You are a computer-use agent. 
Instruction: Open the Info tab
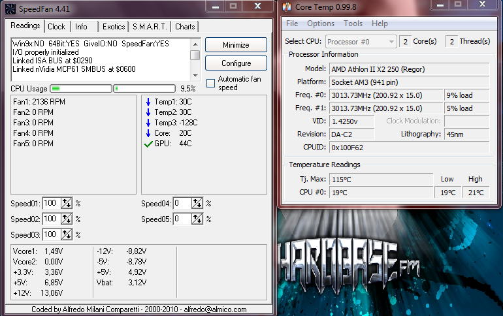[81, 27]
